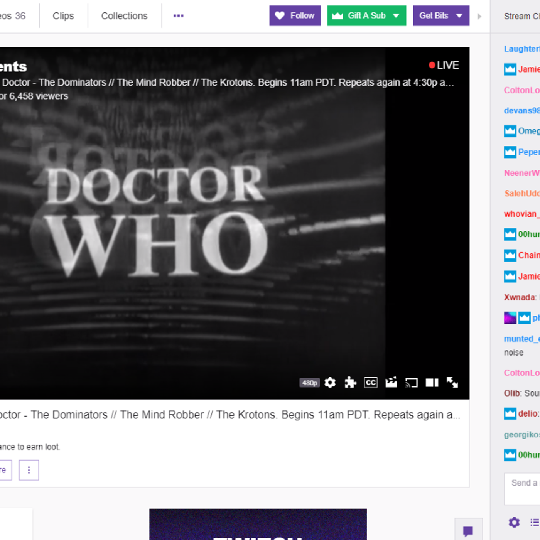540x540 pixels.
Task: Toggle fullscreen mode on the video
Action: (452, 383)
